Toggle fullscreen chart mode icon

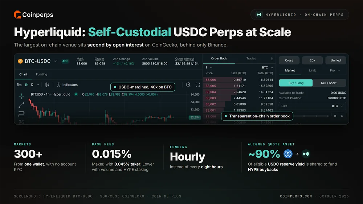coord(198,85)
